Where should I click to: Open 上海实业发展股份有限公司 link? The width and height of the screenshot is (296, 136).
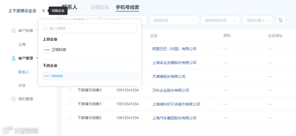tap(174, 63)
